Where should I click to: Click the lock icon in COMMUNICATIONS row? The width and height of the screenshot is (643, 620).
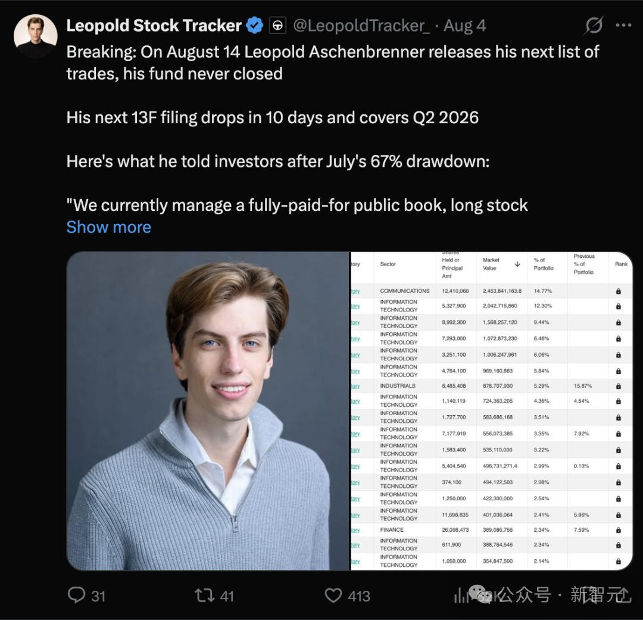point(619,291)
